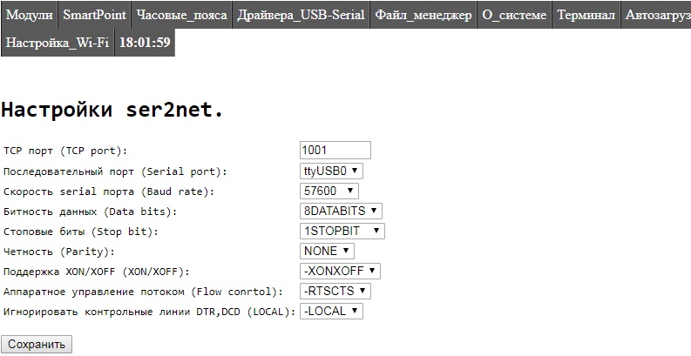Expand the Serial port ttyUSB0 dropdown
691x356 pixels.
(331, 171)
